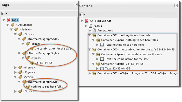The height and width of the screenshot is (102, 182).
Task: Select AX-10DEMO.pdf in the Content tree
Action: click(100, 21)
